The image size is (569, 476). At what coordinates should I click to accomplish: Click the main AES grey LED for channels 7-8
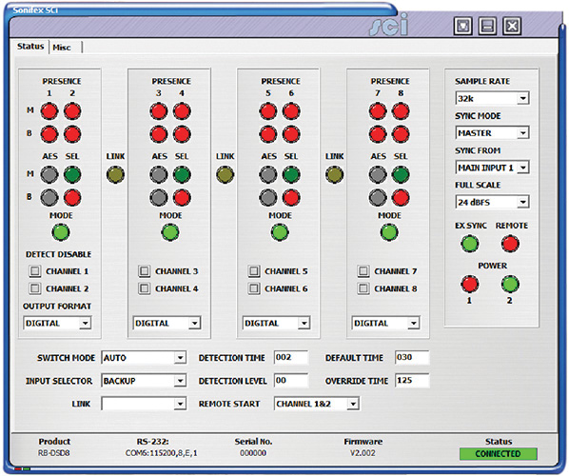pyautogui.click(x=378, y=174)
